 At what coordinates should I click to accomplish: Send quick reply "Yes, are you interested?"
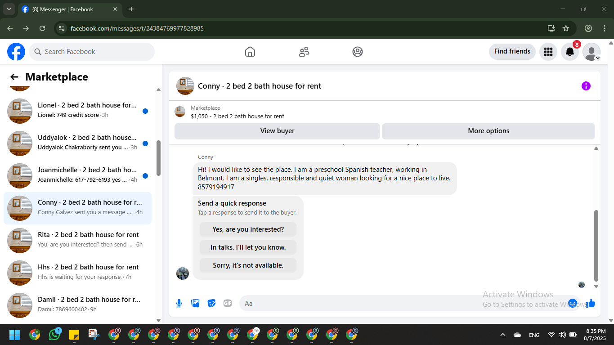pos(248,229)
